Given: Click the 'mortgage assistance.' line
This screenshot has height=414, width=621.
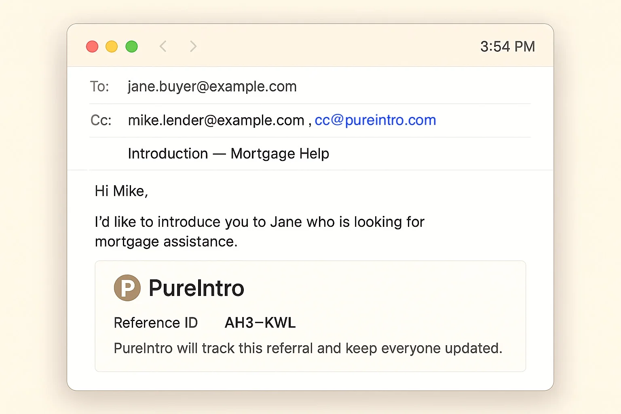Looking at the screenshot, I should tap(166, 242).
